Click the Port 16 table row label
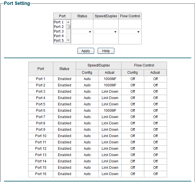Viewport: 195px width, 182px height. pyautogui.click(x=41, y=174)
